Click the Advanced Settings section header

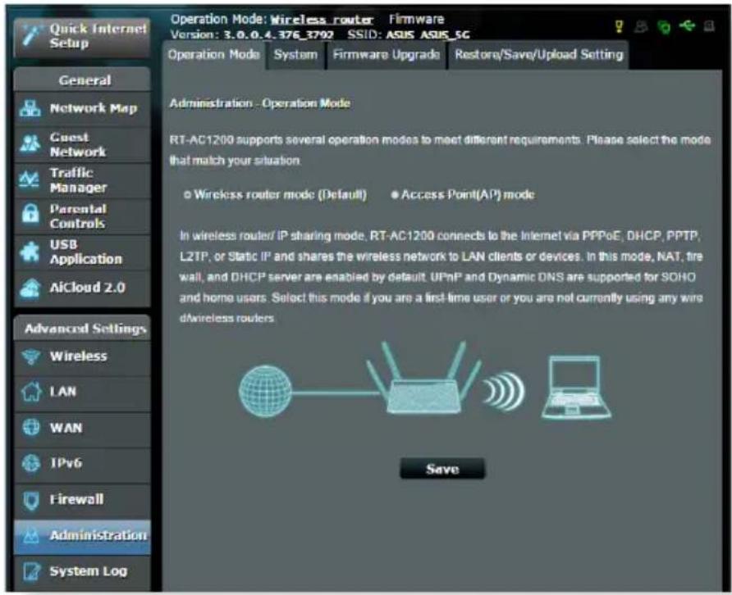click(x=82, y=329)
